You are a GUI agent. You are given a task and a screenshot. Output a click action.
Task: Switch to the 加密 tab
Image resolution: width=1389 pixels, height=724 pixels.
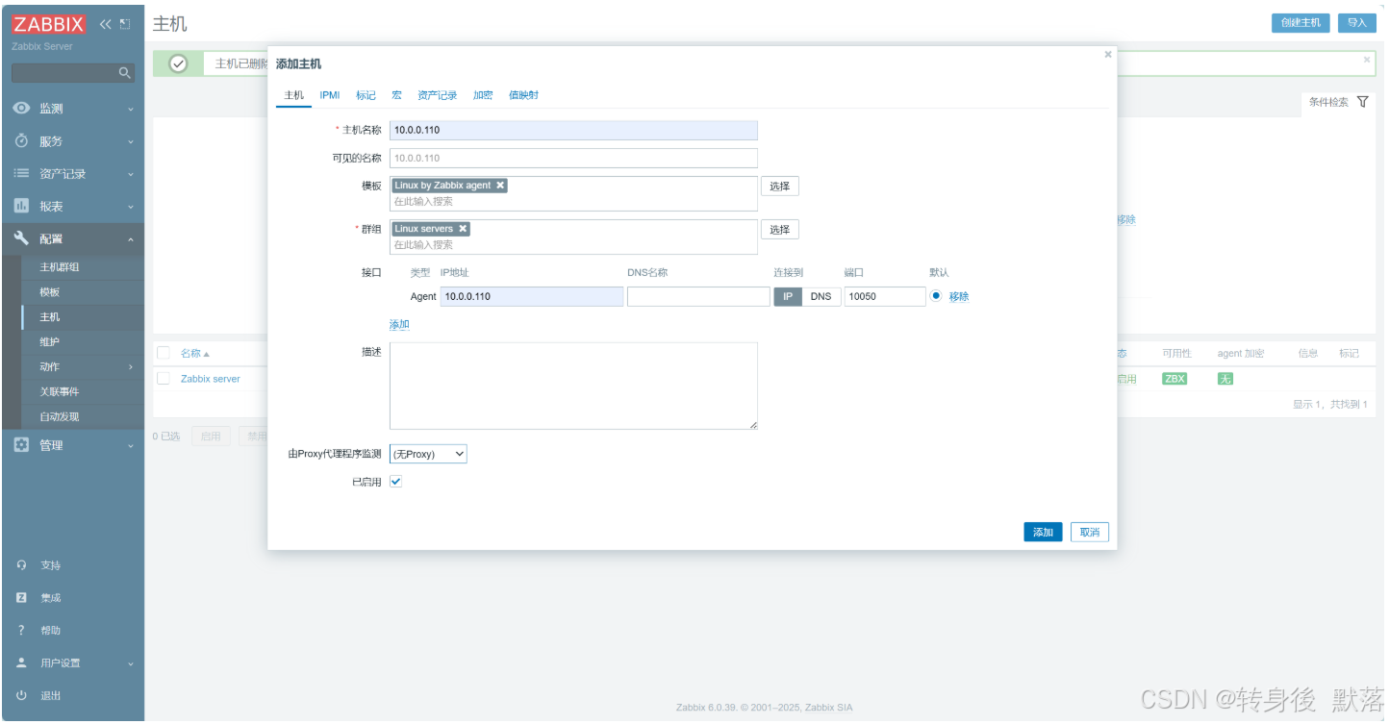pos(483,95)
